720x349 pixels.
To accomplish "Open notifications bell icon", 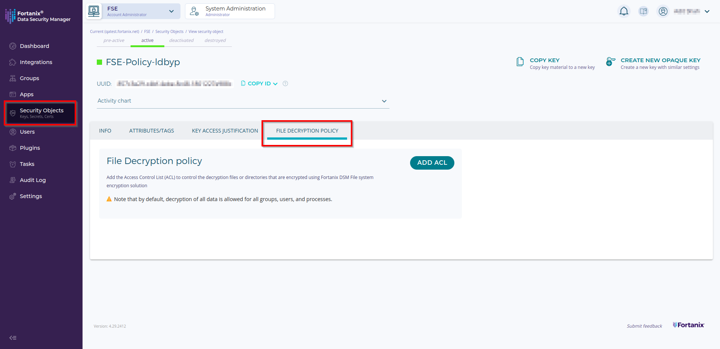I will tap(624, 11).
